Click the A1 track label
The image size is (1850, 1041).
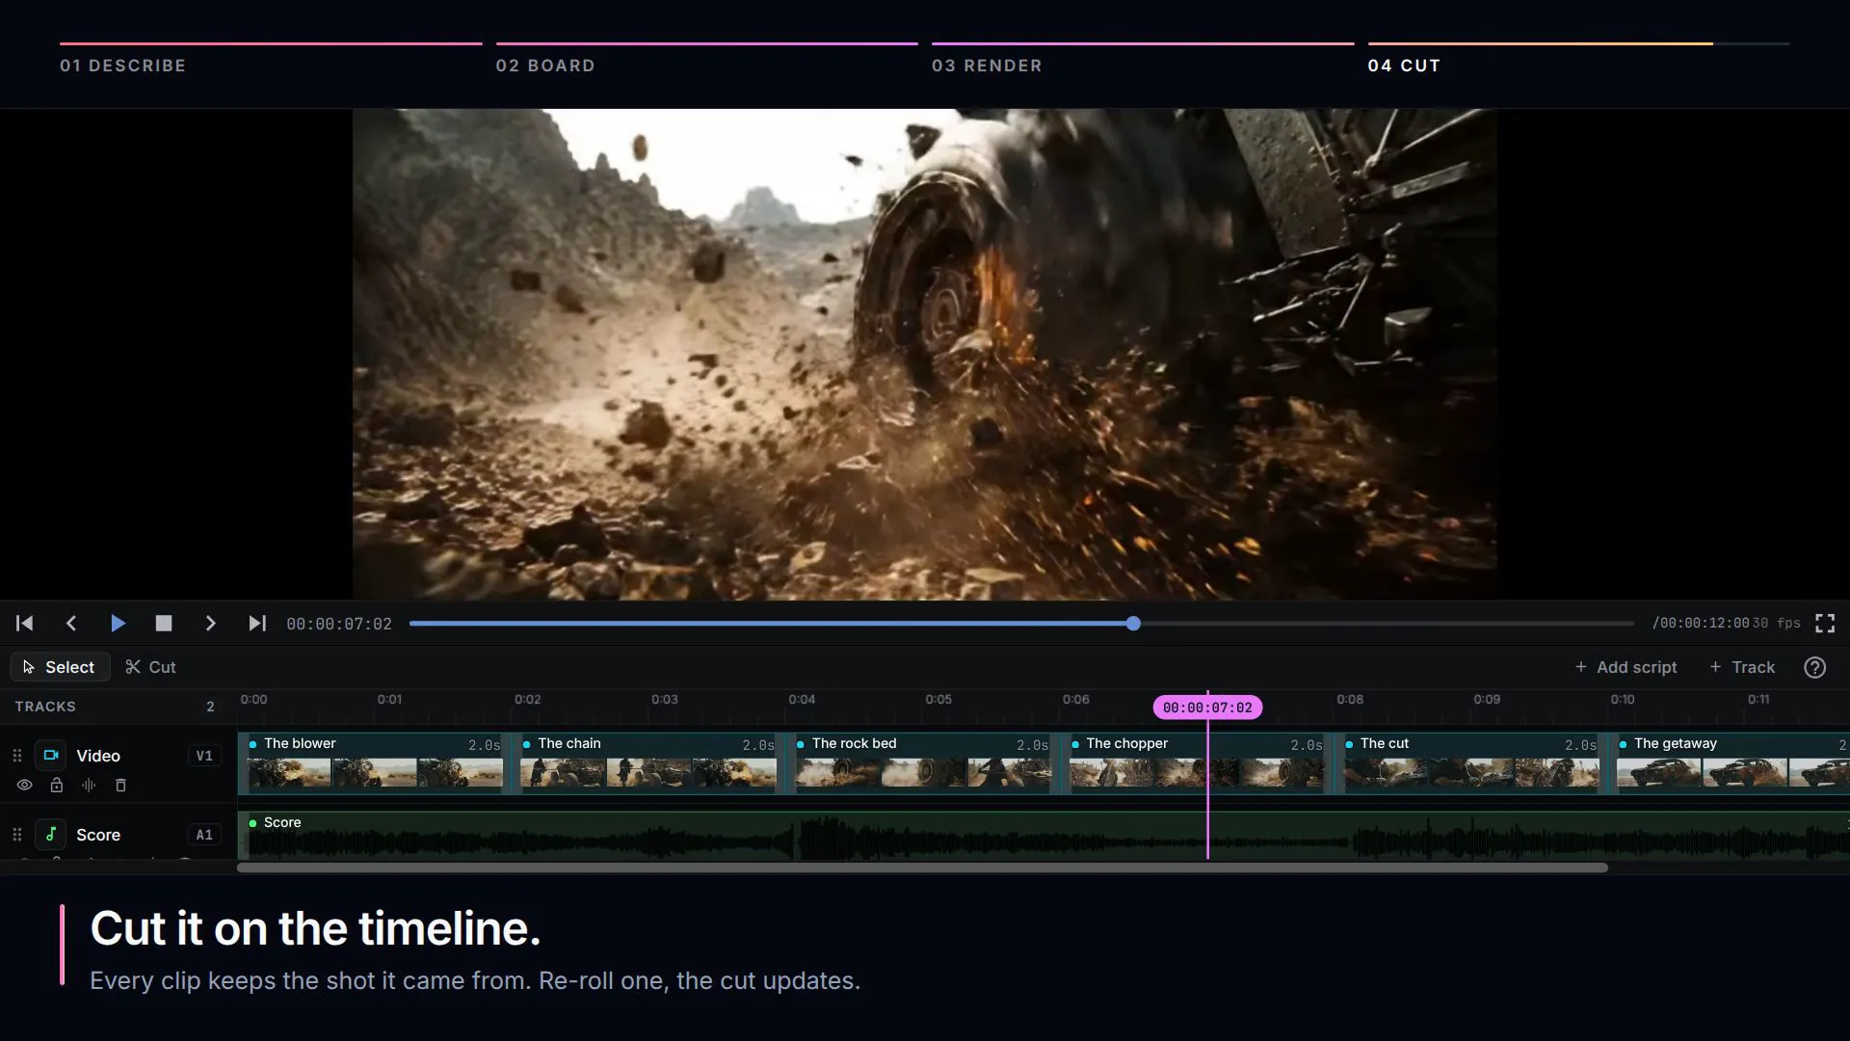pos(204,835)
